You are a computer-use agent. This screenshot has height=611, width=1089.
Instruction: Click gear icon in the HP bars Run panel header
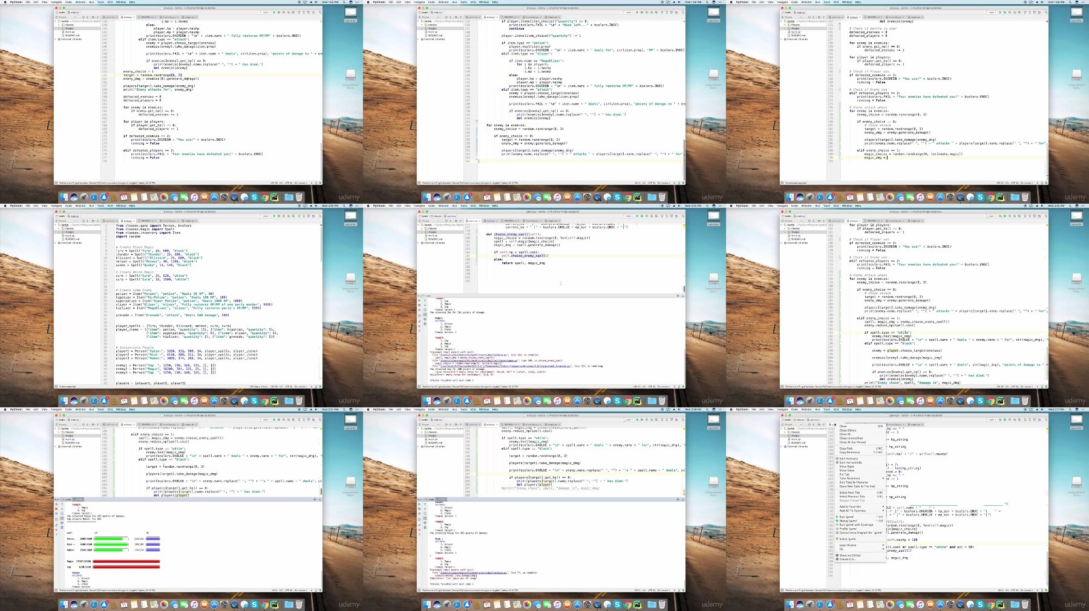click(x=315, y=499)
